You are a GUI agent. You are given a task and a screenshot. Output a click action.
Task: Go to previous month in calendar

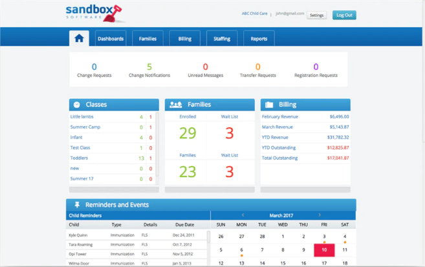[243, 215]
